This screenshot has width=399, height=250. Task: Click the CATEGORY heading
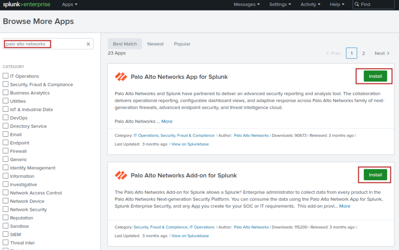tap(14, 67)
